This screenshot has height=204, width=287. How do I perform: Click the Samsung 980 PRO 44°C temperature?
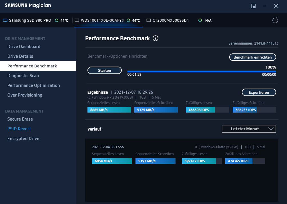pyautogui.click(x=64, y=21)
